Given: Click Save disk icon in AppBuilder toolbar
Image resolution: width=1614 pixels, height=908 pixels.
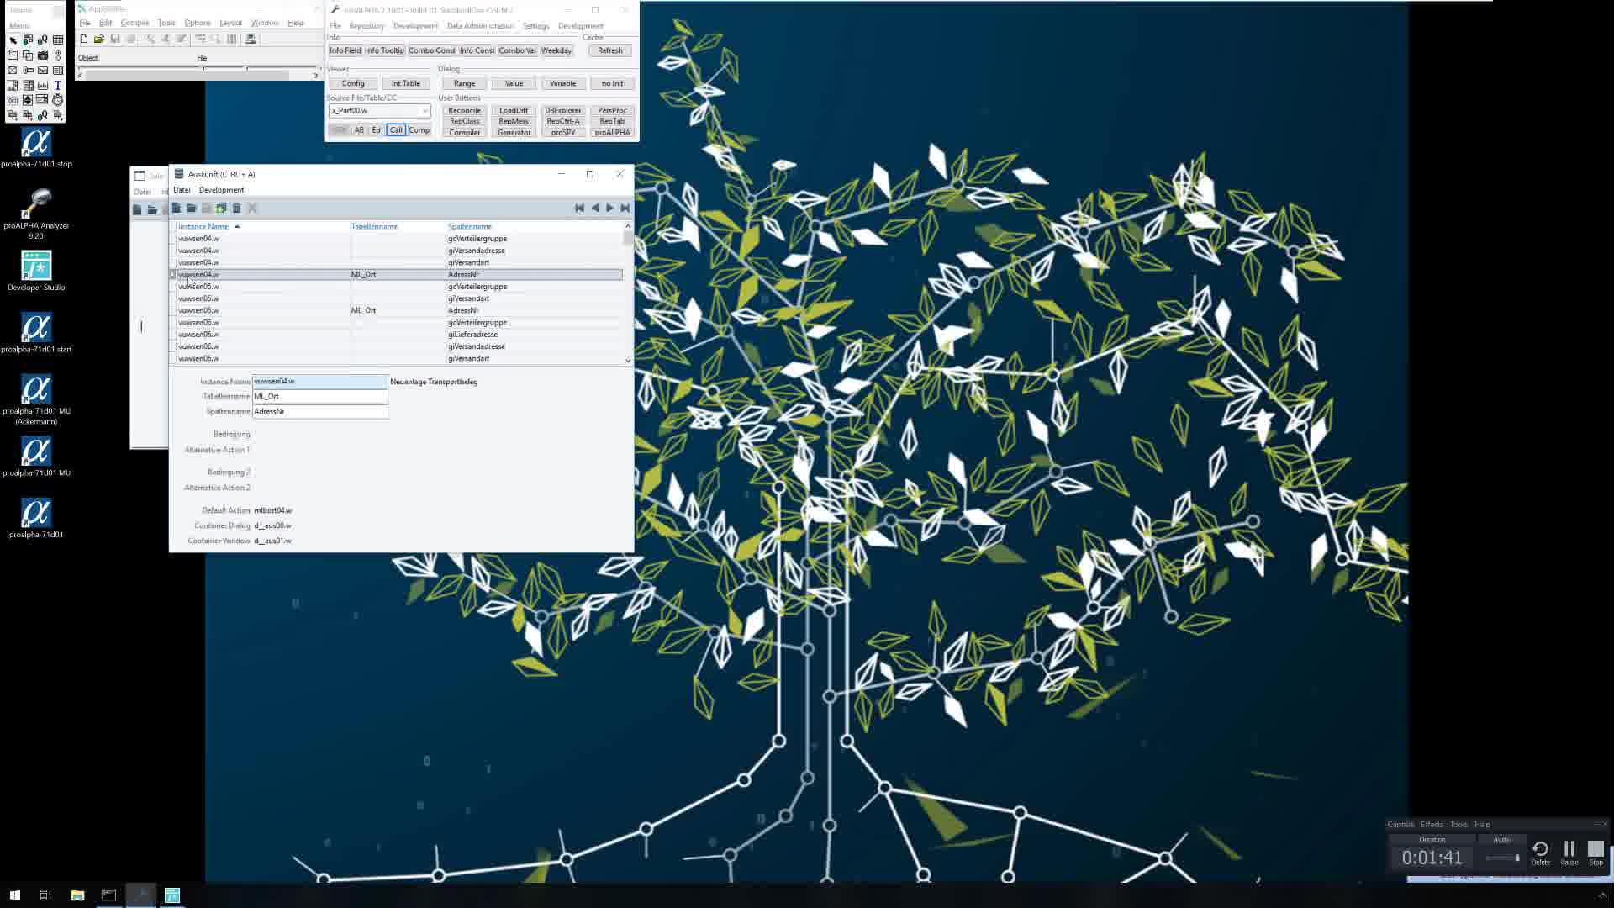Looking at the screenshot, I should pyautogui.click(x=115, y=39).
